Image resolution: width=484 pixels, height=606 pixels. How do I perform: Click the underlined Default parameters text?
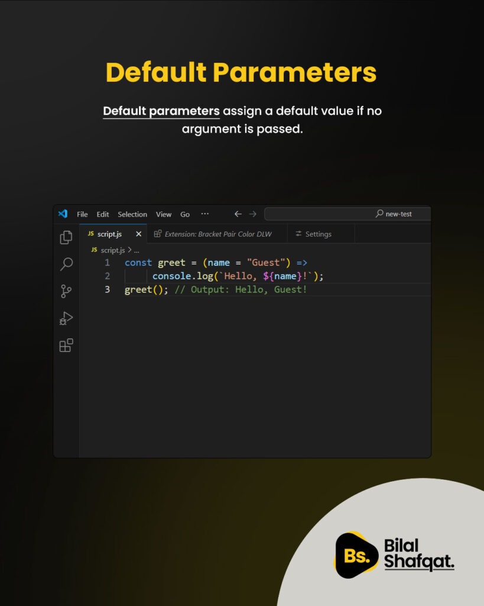tap(161, 111)
